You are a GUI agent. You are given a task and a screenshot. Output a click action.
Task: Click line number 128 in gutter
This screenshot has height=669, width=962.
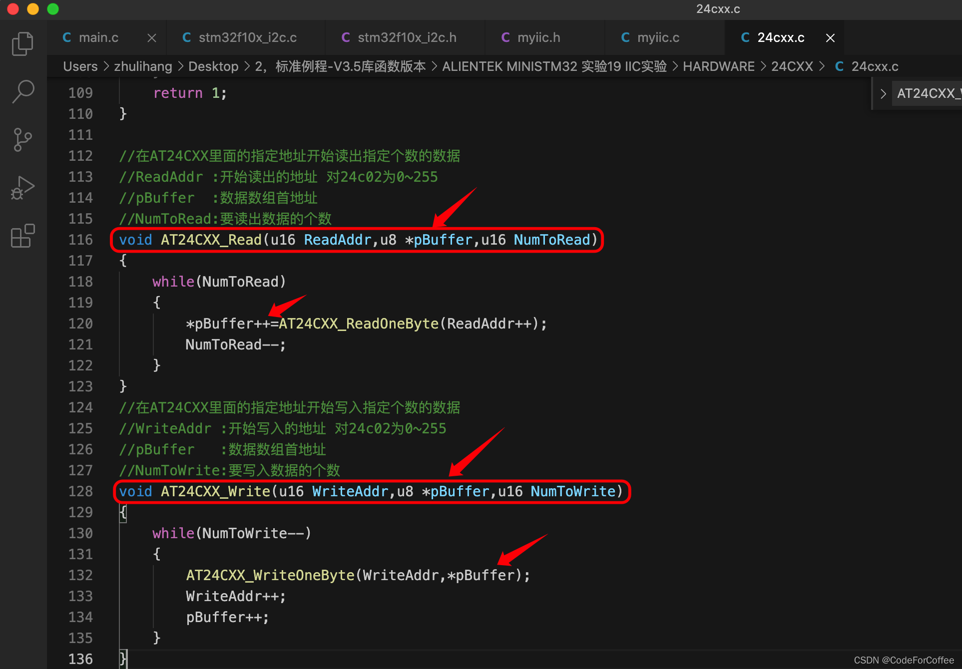80,491
